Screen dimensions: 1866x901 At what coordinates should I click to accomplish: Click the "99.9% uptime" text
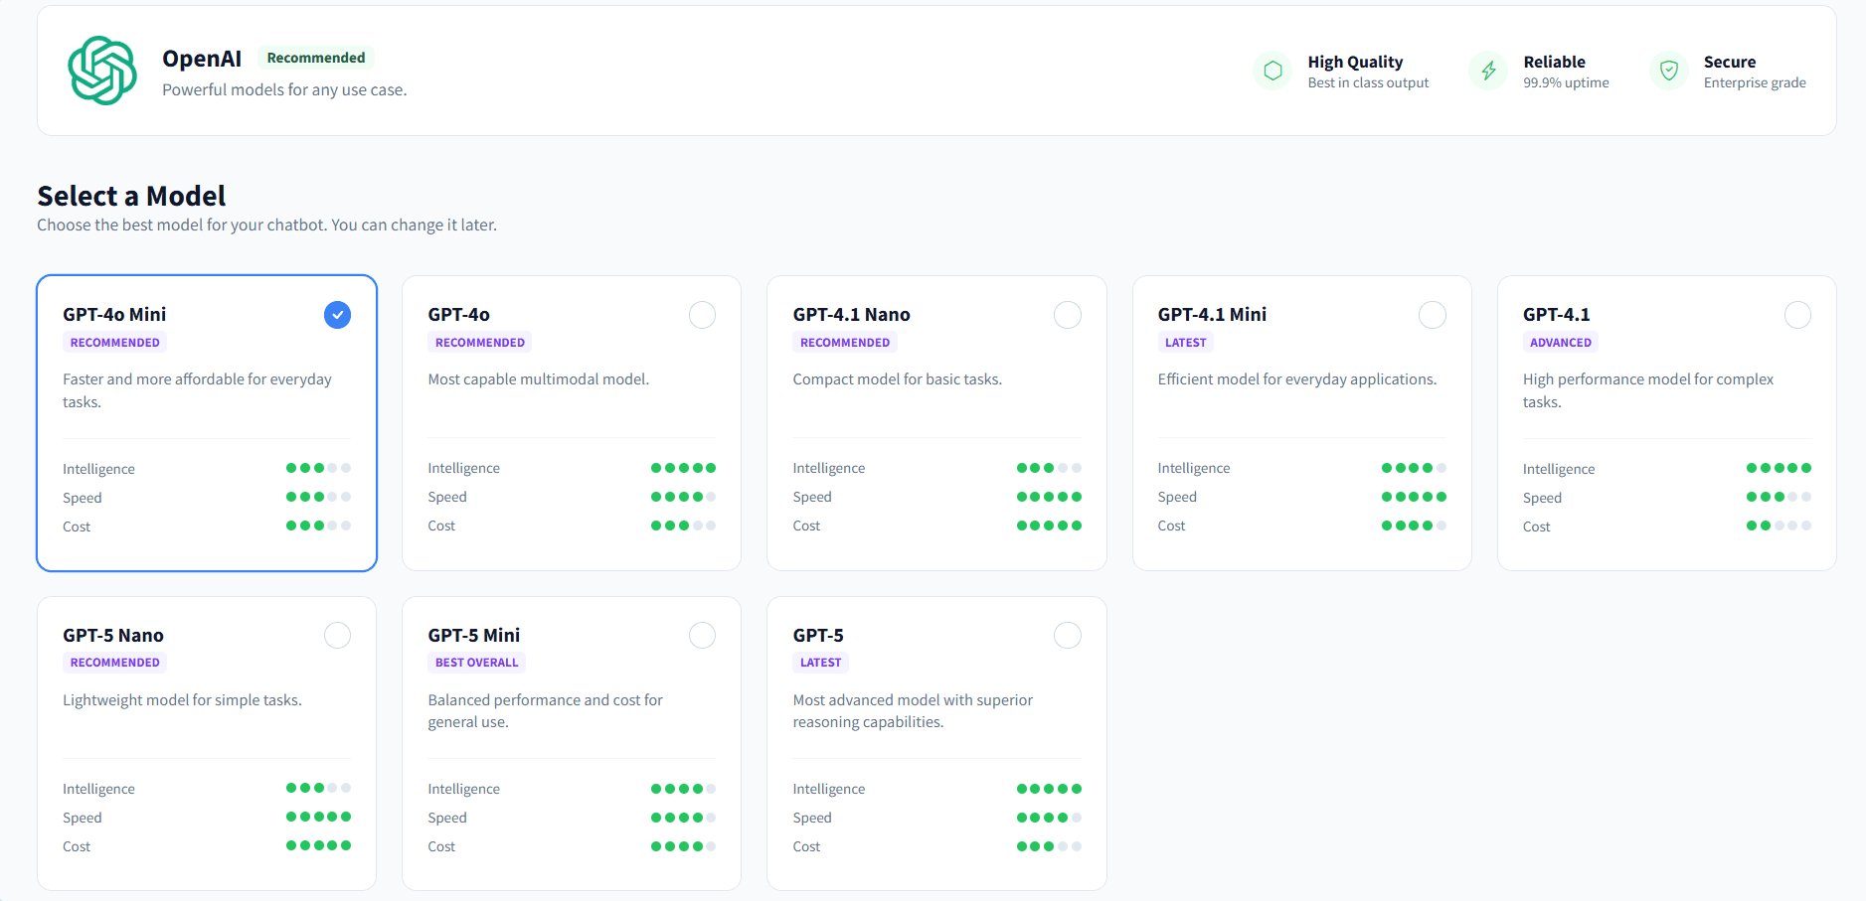[1566, 82]
